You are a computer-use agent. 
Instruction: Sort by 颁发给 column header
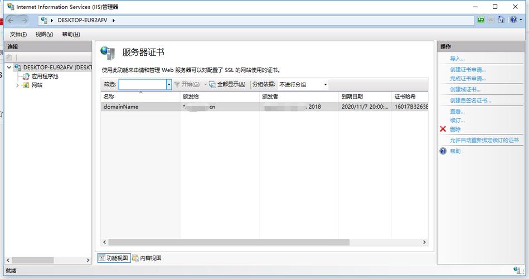click(x=220, y=97)
